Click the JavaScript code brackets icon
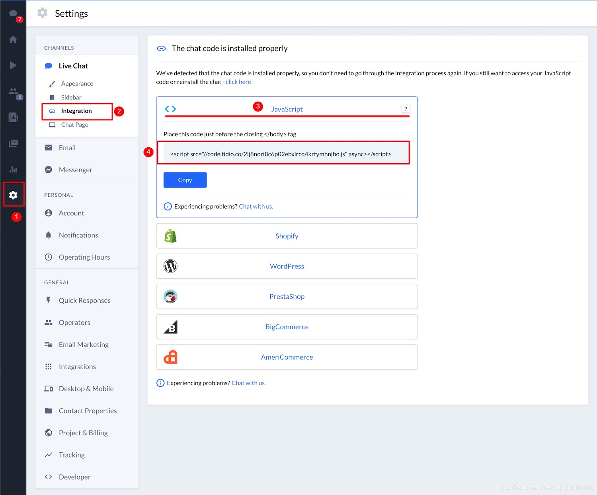Image resolution: width=597 pixels, height=495 pixels. 170,109
